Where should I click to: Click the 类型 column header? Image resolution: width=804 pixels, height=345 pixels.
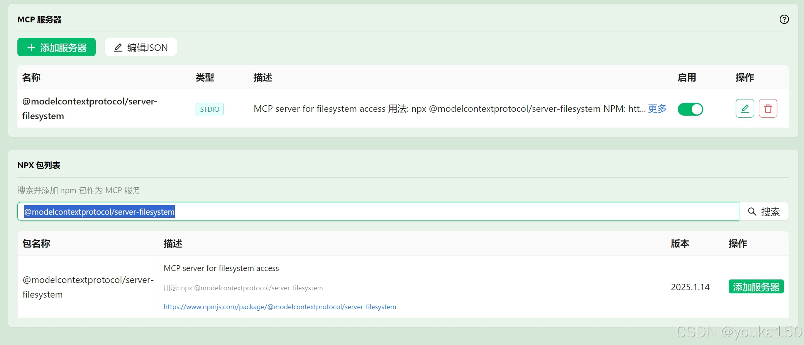click(205, 77)
